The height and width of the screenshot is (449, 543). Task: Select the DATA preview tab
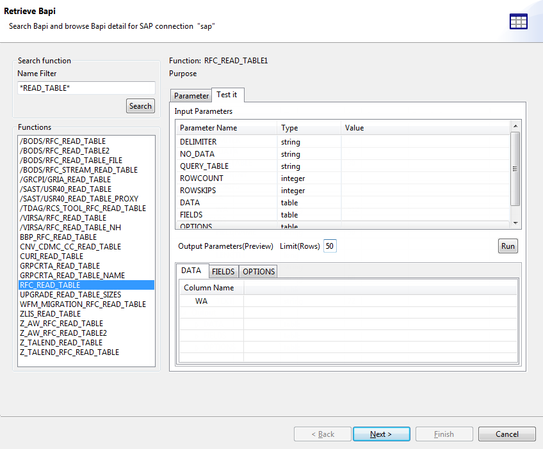click(193, 271)
